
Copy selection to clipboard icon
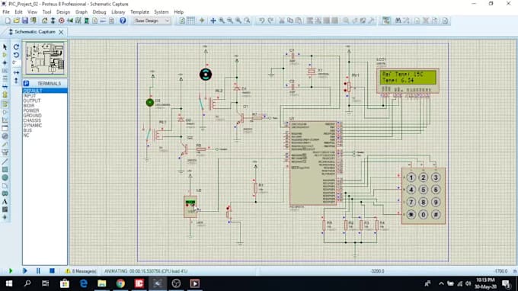click(290, 21)
